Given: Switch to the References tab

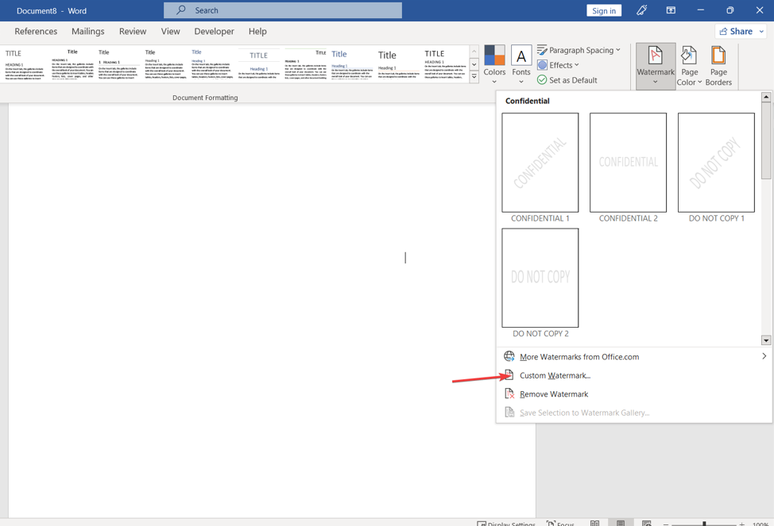Looking at the screenshot, I should coord(36,31).
